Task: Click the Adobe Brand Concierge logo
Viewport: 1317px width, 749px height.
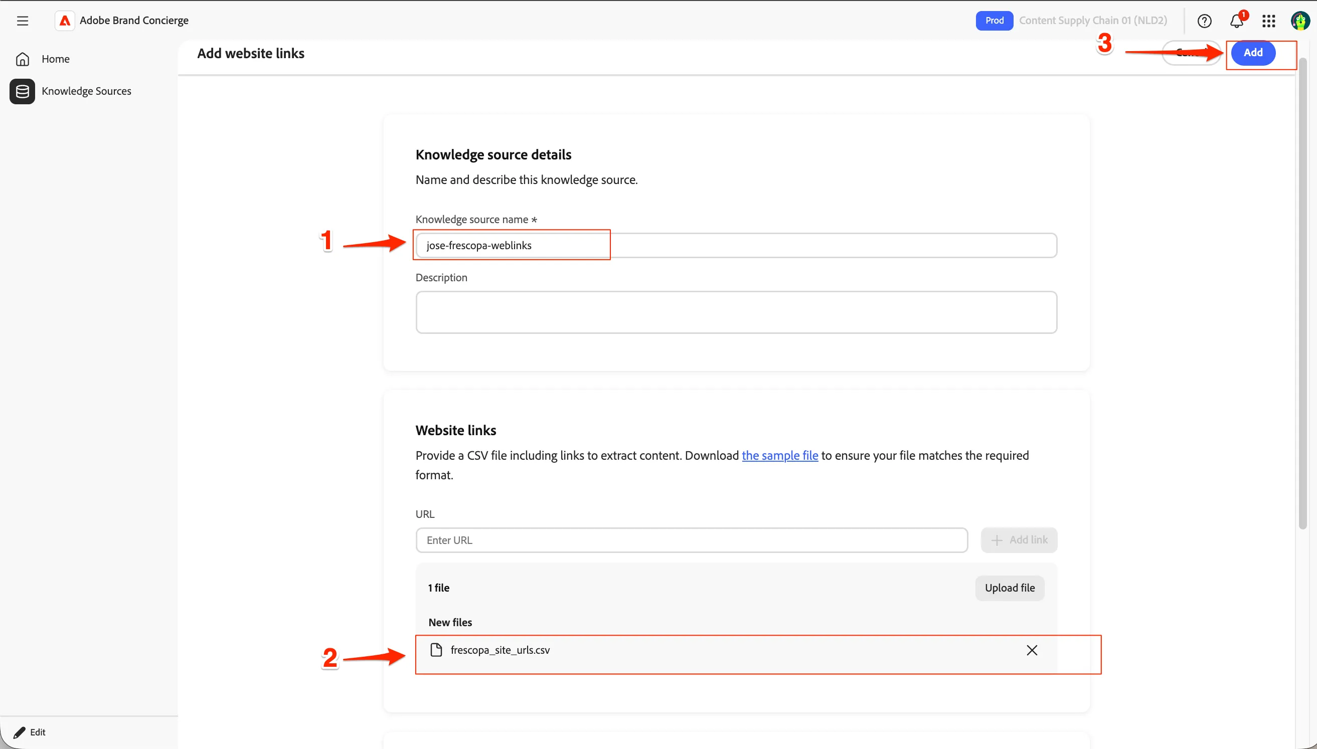Action: (x=65, y=21)
